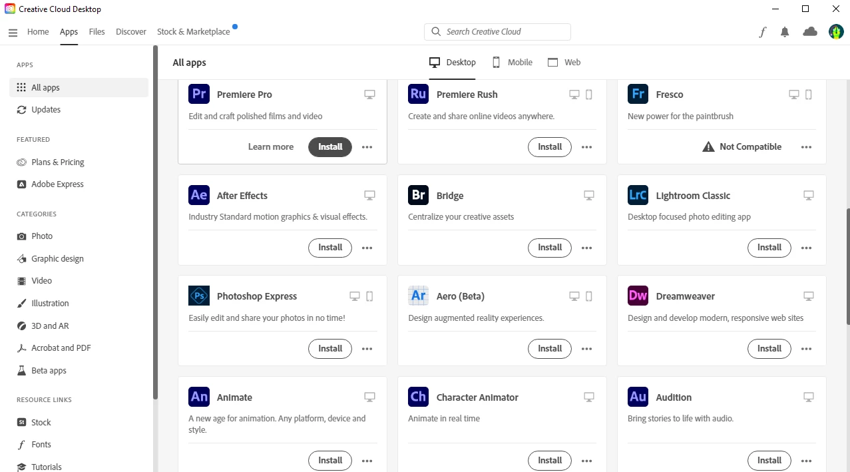Select All apps in sidebar
Image resolution: width=850 pixels, height=472 pixels.
click(79, 88)
